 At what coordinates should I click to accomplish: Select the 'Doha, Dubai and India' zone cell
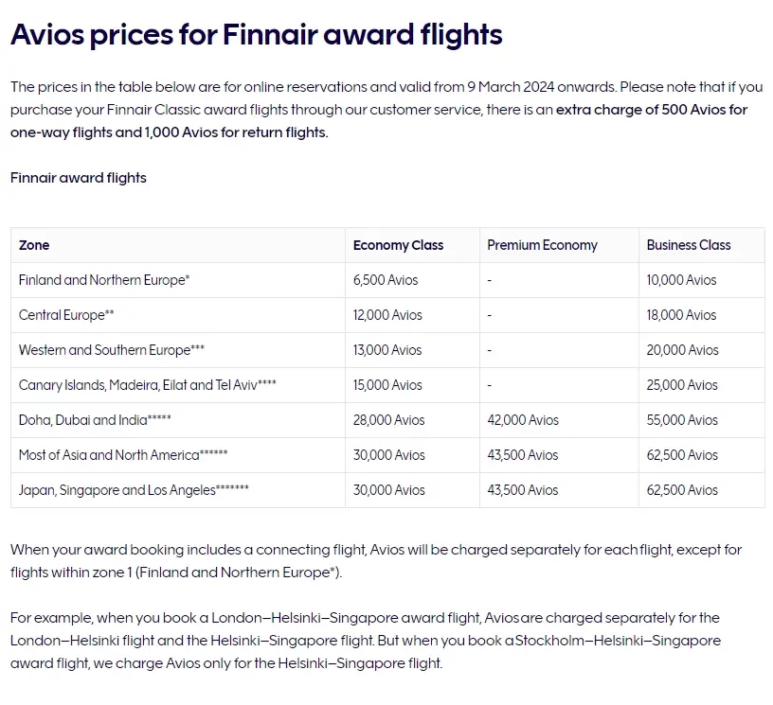pyautogui.click(x=95, y=420)
